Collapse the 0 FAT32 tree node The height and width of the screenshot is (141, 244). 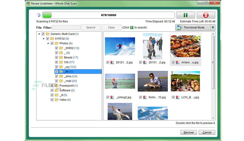[x=43, y=38]
